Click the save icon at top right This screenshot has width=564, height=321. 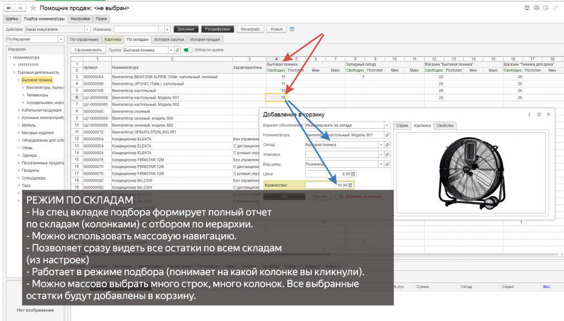click(527, 8)
